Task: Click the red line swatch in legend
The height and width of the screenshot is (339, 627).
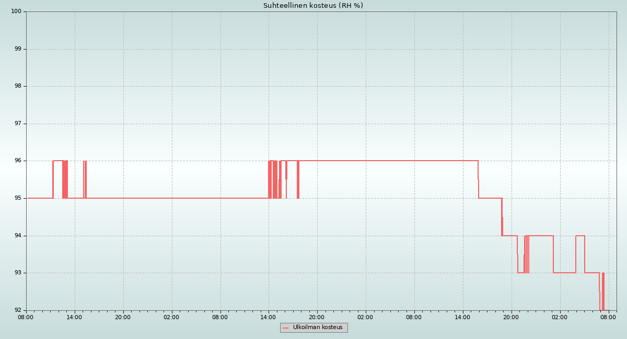Action: click(x=285, y=328)
